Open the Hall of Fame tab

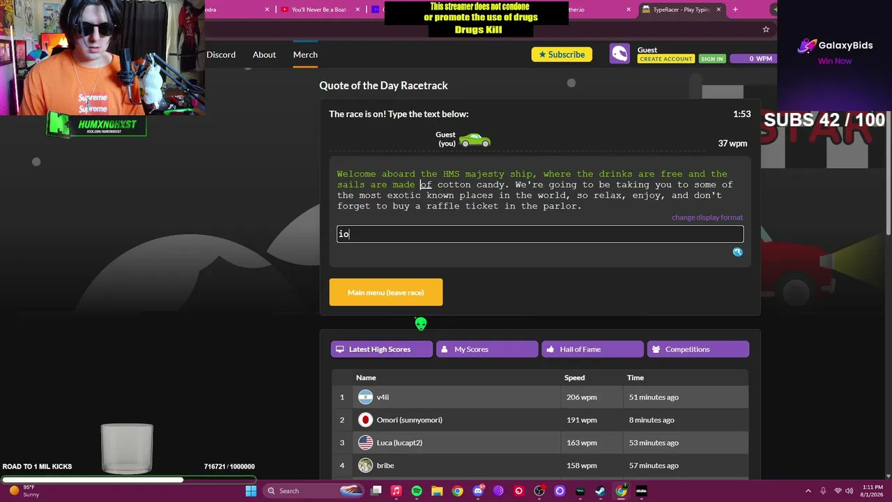[592, 349]
